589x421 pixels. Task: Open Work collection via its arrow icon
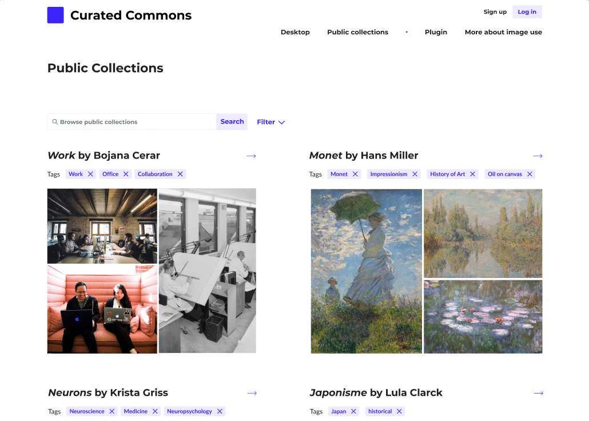[251, 156]
